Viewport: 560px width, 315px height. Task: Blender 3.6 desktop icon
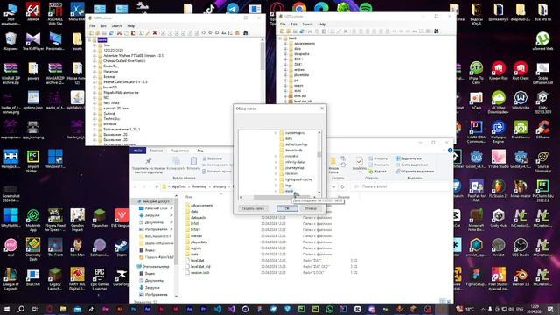521,276
